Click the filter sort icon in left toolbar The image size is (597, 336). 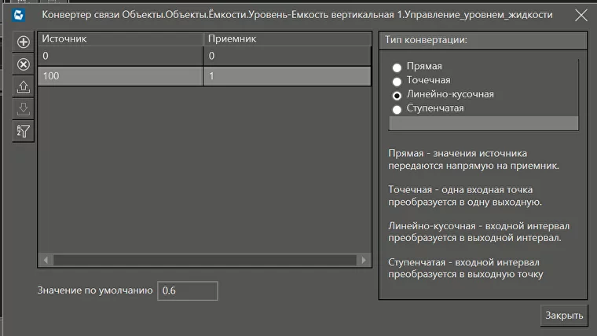click(24, 130)
